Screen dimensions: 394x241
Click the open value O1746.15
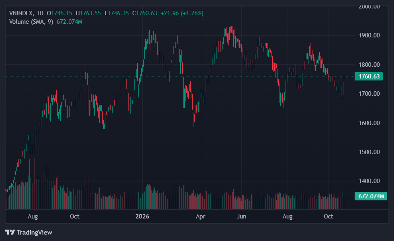pos(59,13)
